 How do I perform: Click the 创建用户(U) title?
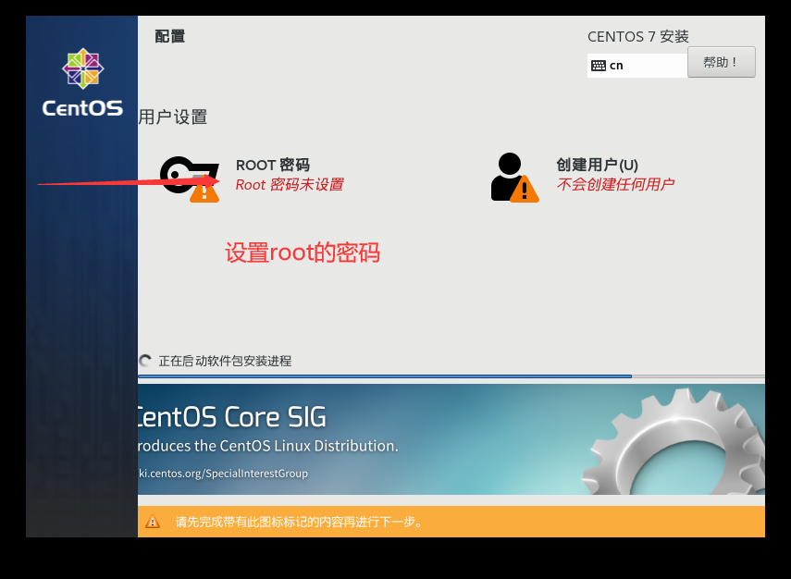click(598, 165)
